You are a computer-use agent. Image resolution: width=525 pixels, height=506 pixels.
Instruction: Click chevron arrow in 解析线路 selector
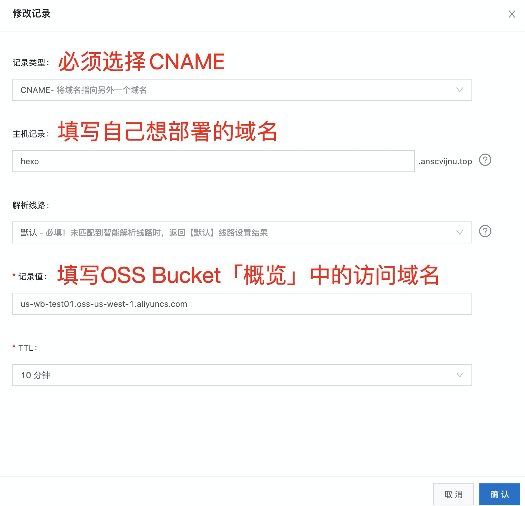click(x=460, y=232)
